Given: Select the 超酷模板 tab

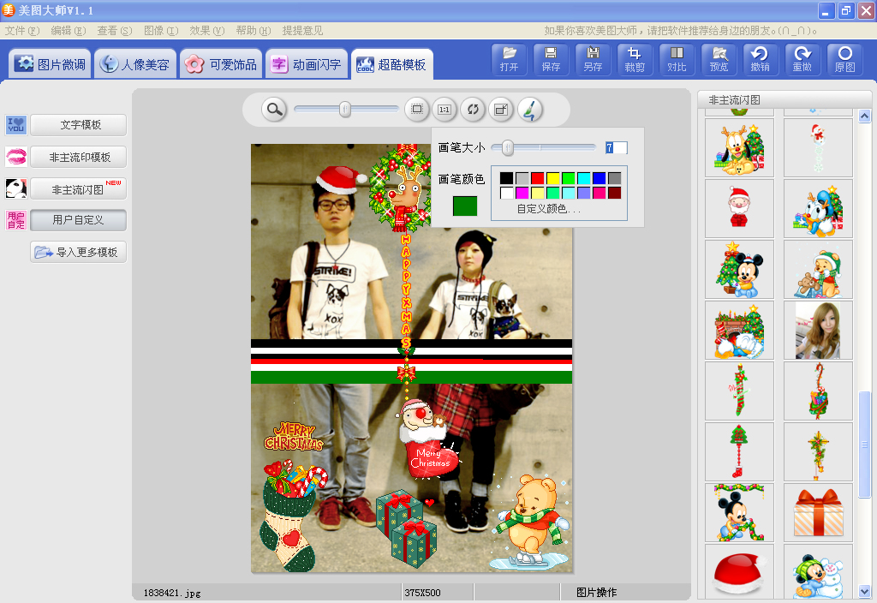Looking at the screenshot, I should [392, 64].
